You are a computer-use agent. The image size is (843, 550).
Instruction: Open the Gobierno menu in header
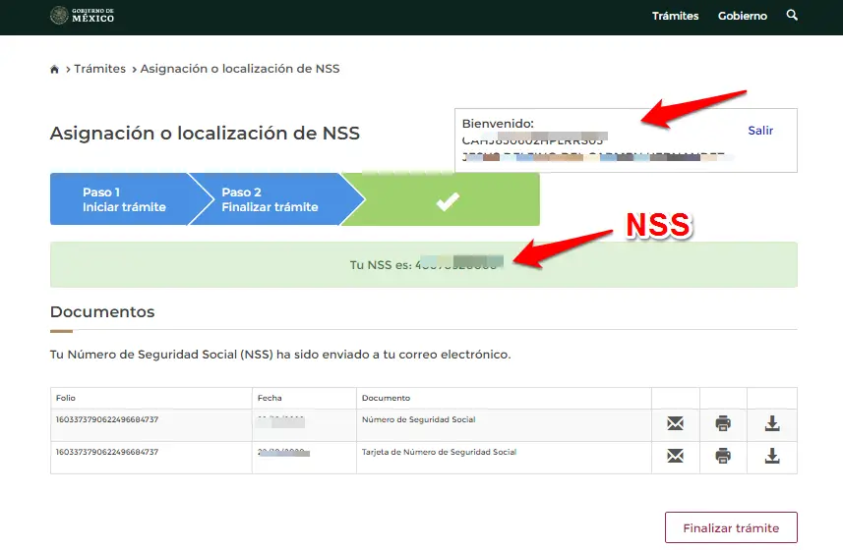click(x=743, y=16)
